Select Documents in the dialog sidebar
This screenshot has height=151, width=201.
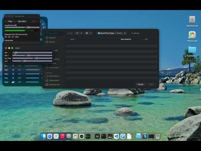click(52, 68)
